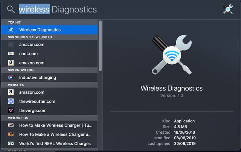This screenshot has height=152, width=241.
Task: Click the cnet.com thumbnail icon
Action: click(11, 53)
